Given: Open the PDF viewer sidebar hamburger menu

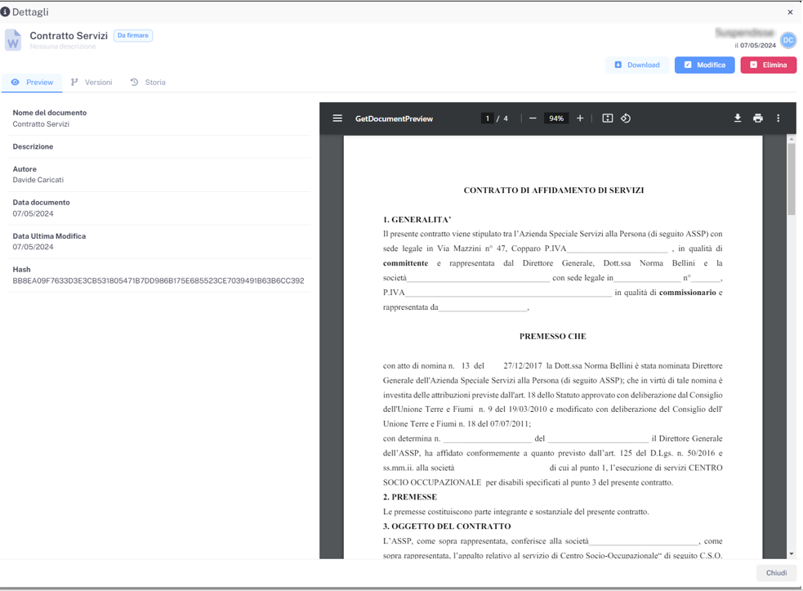Looking at the screenshot, I should tap(337, 119).
